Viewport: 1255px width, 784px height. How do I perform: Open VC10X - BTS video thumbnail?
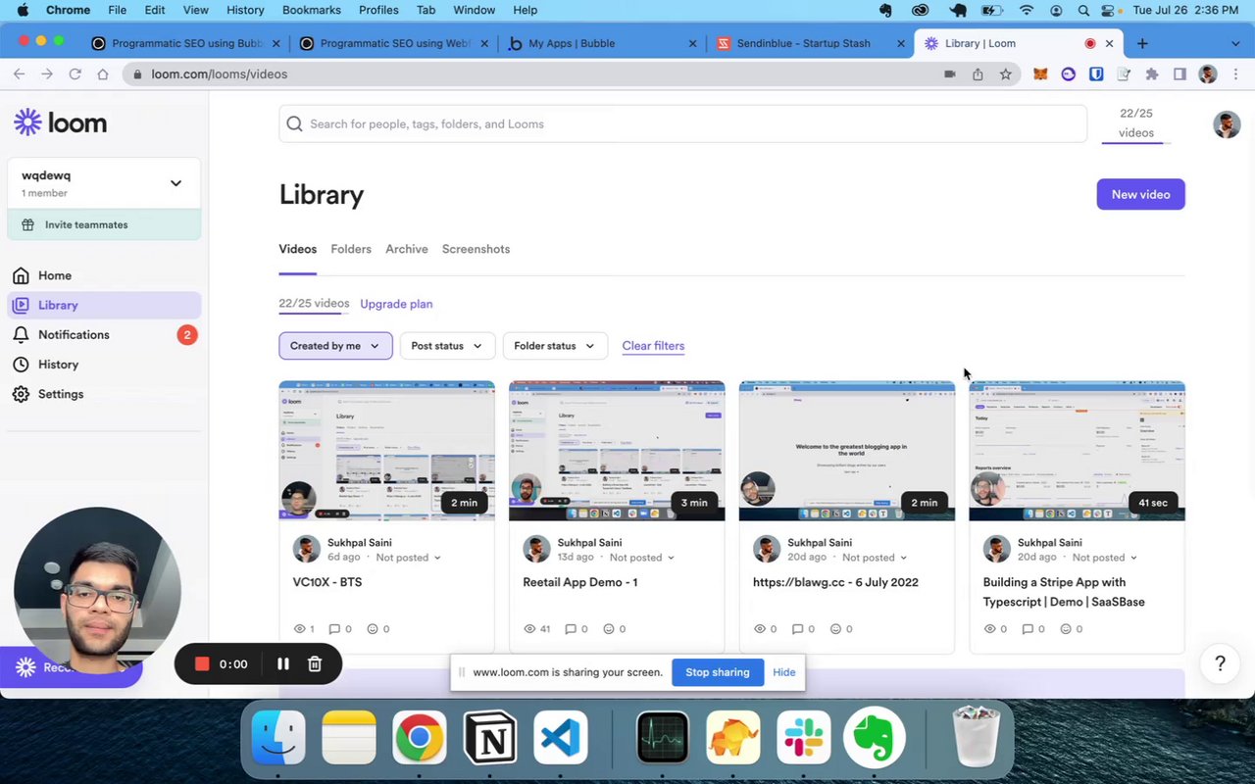pos(386,451)
